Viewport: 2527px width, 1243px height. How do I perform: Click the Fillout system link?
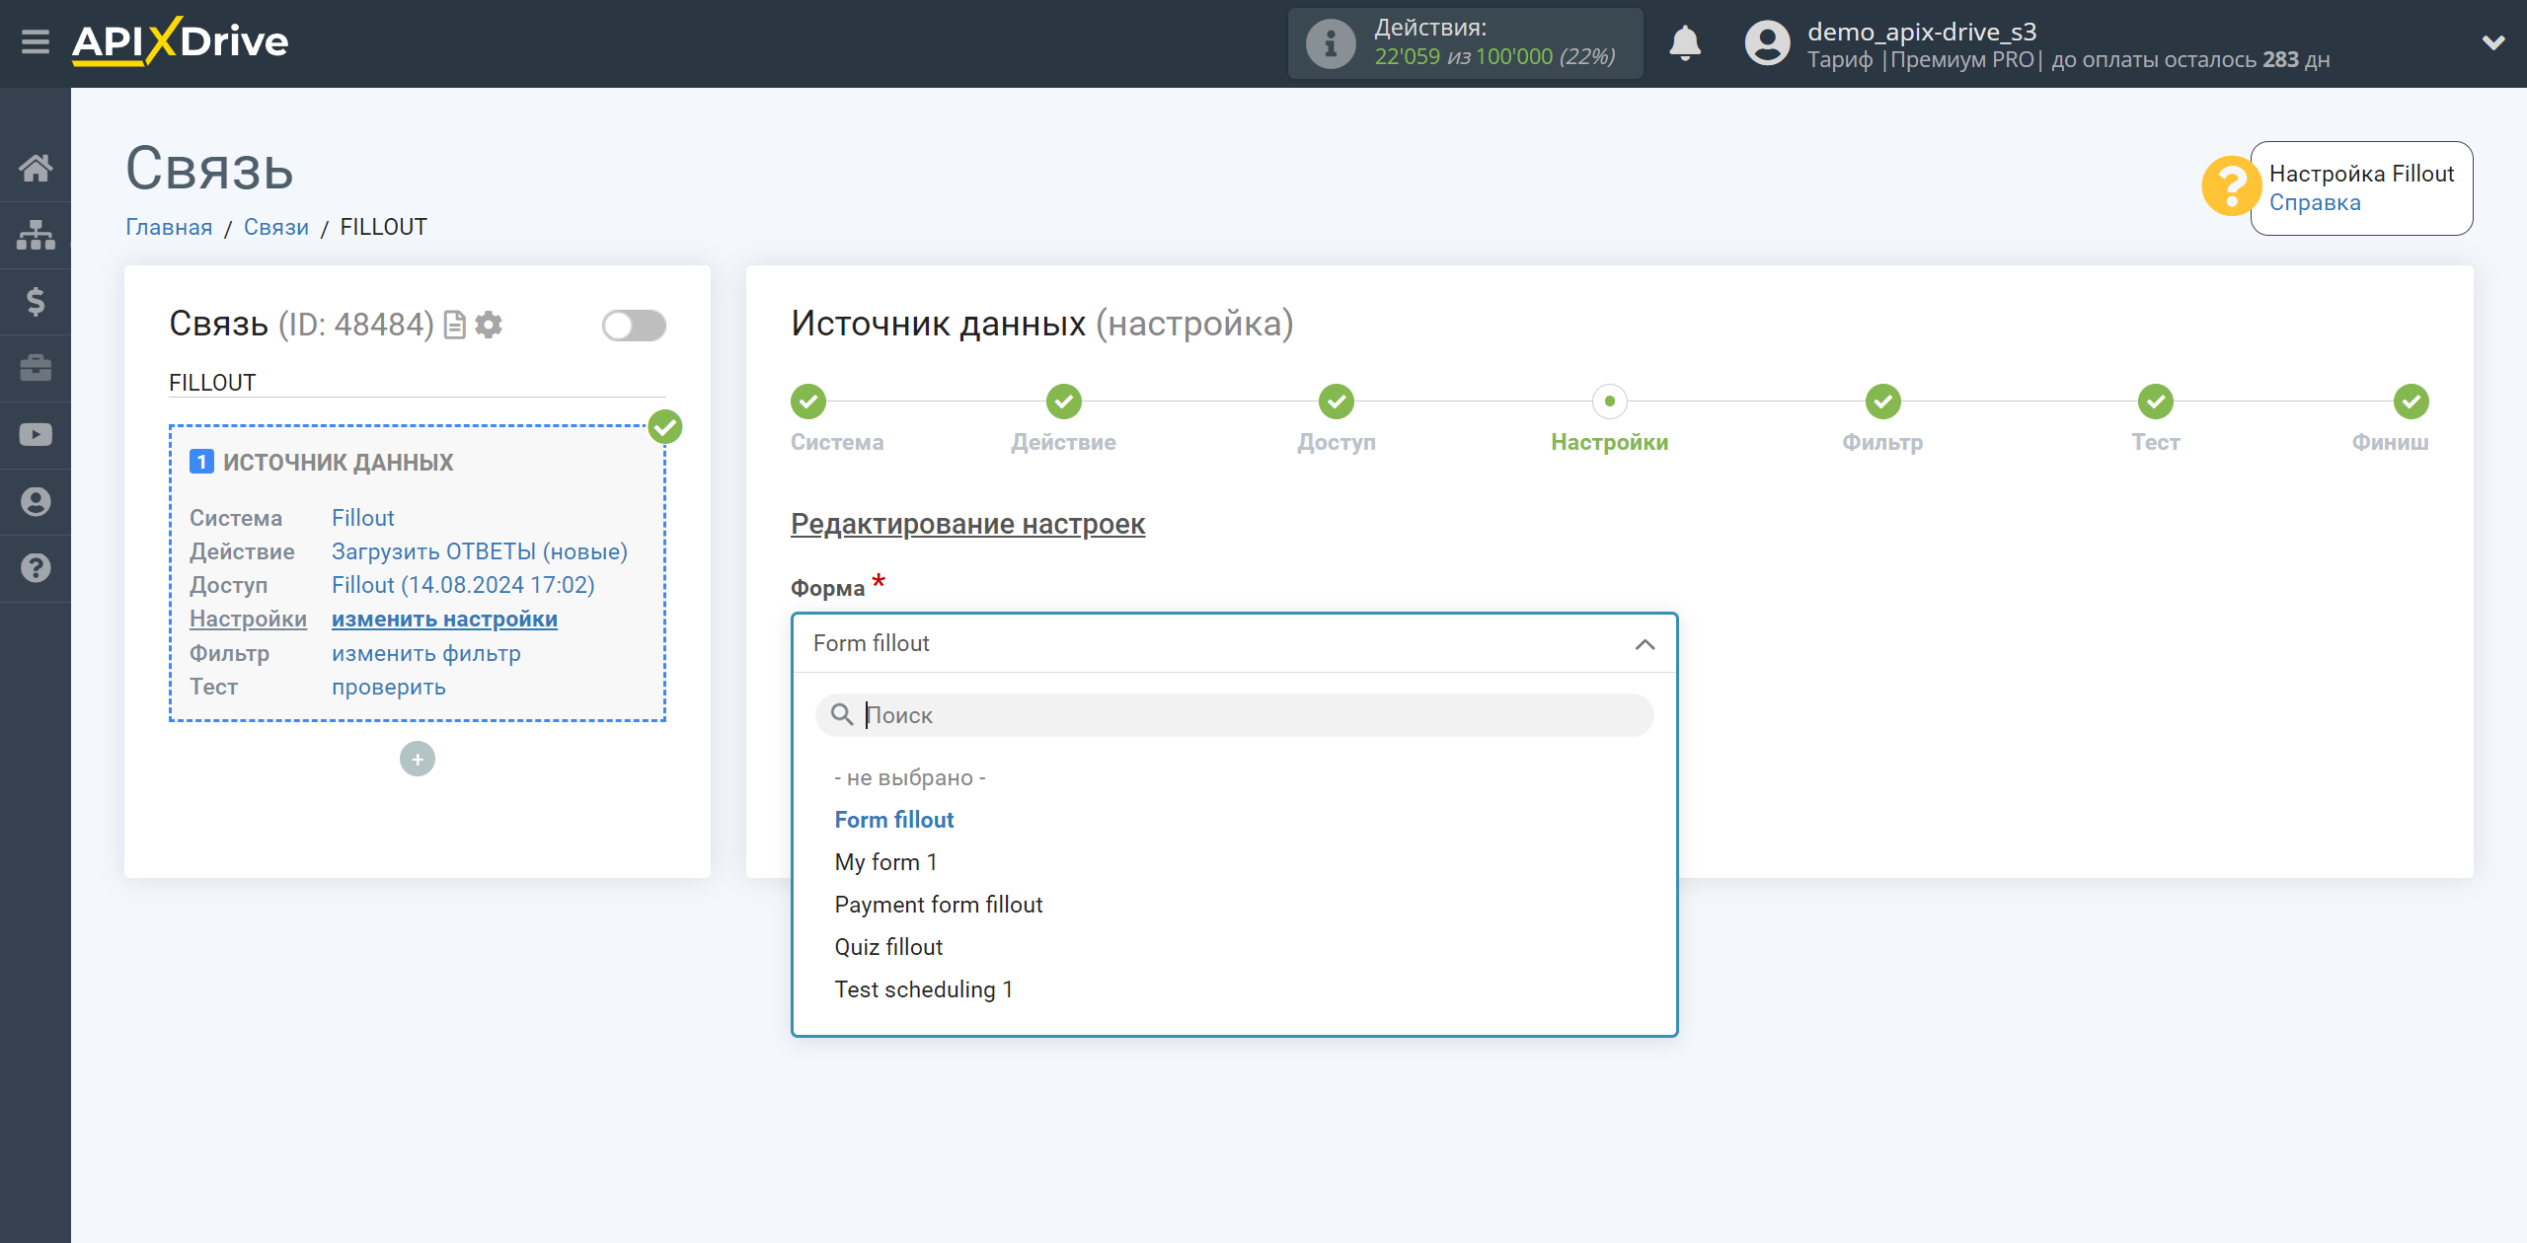click(363, 518)
